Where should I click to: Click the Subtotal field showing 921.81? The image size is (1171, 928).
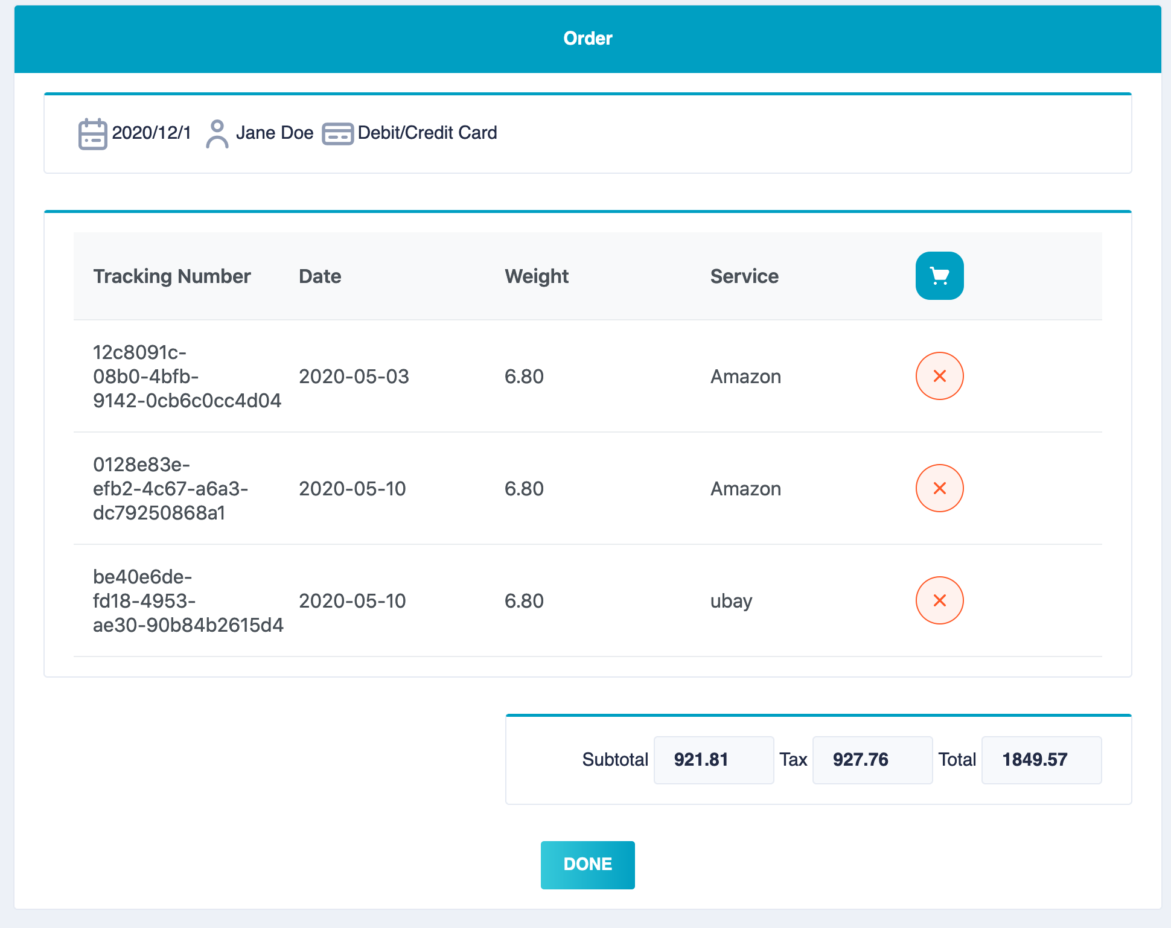click(713, 760)
